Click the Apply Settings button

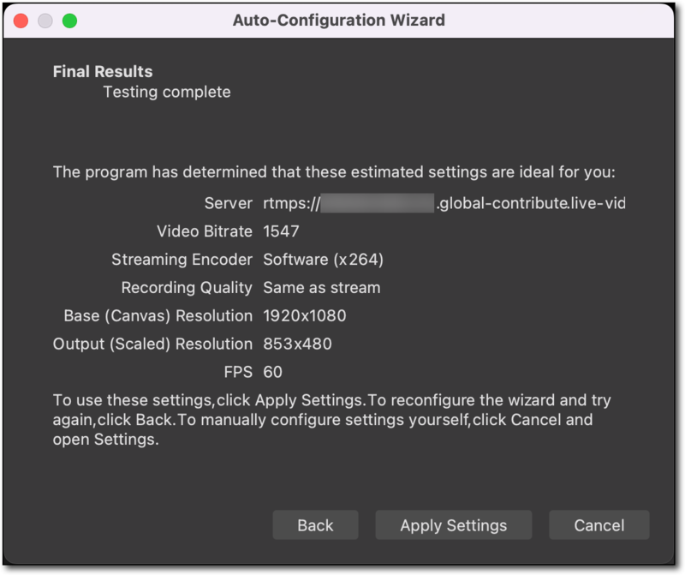point(453,524)
